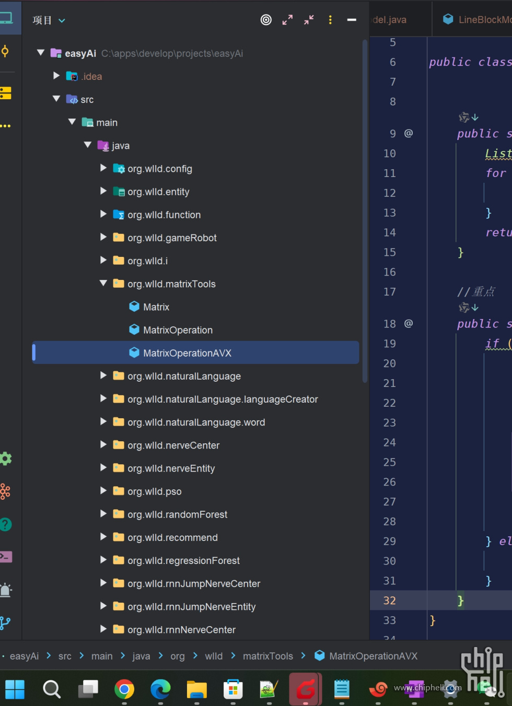Select the Matrix class in tree
The image size is (512, 706).
click(x=156, y=307)
